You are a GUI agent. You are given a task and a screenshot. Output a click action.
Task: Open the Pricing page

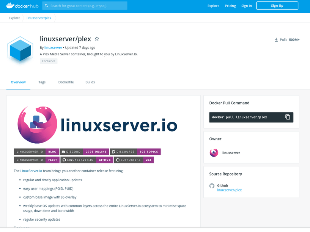(x=230, y=6)
